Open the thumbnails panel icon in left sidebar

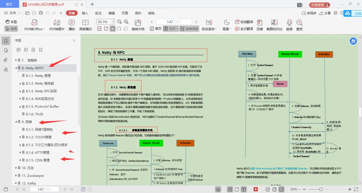click(x=6, y=50)
